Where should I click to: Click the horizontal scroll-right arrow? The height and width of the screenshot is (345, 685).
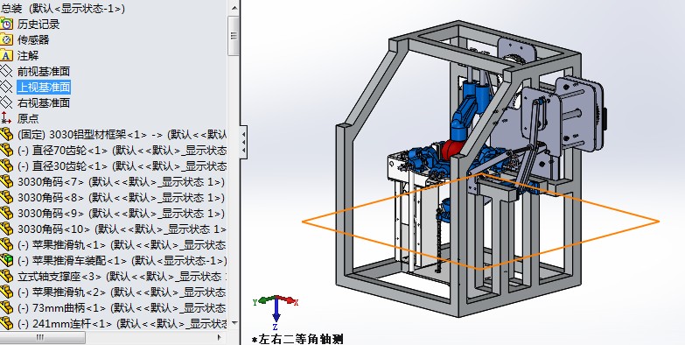(x=220, y=337)
